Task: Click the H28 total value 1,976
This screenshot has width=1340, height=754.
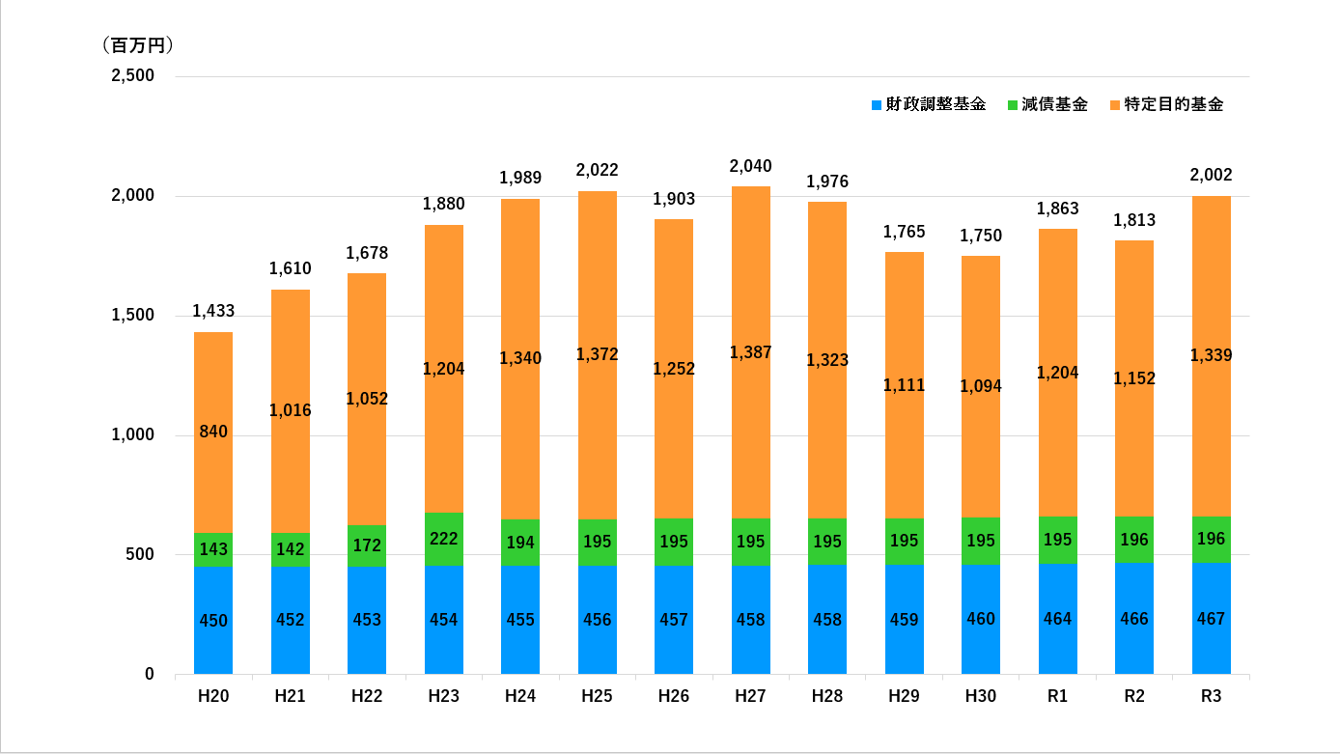Action: click(x=827, y=182)
